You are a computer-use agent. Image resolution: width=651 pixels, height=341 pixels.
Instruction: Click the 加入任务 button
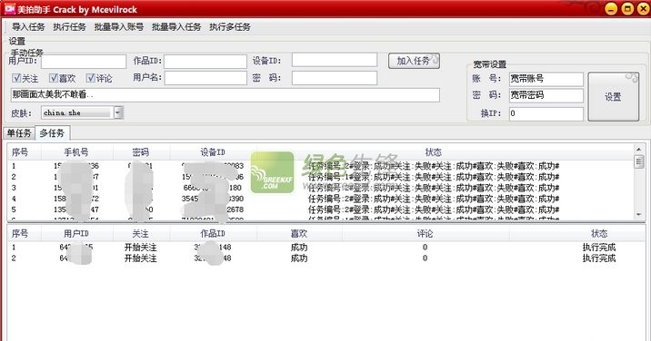(x=414, y=61)
